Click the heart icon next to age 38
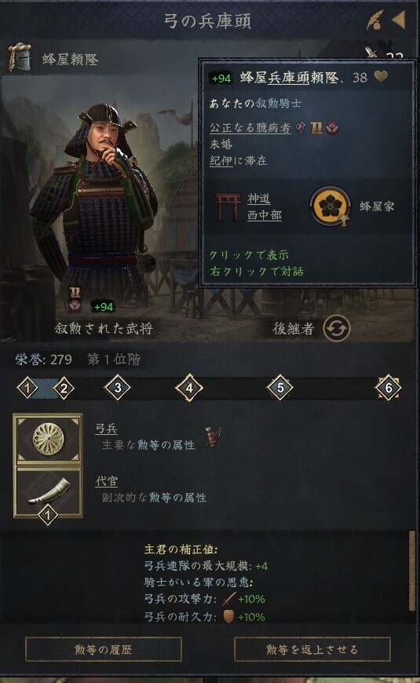 pyautogui.click(x=382, y=77)
